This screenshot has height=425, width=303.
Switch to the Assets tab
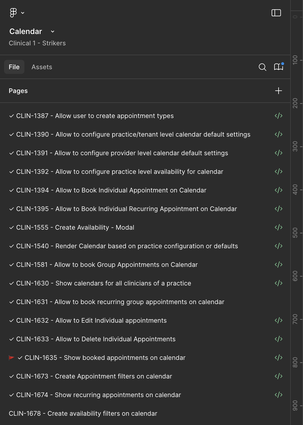(42, 67)
